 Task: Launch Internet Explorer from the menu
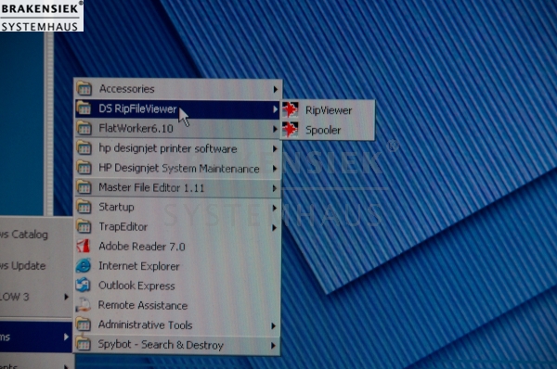[x=177, y=266]
